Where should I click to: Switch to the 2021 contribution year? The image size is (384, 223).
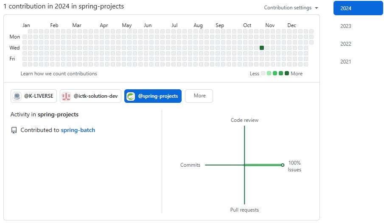tap(345, 62)
